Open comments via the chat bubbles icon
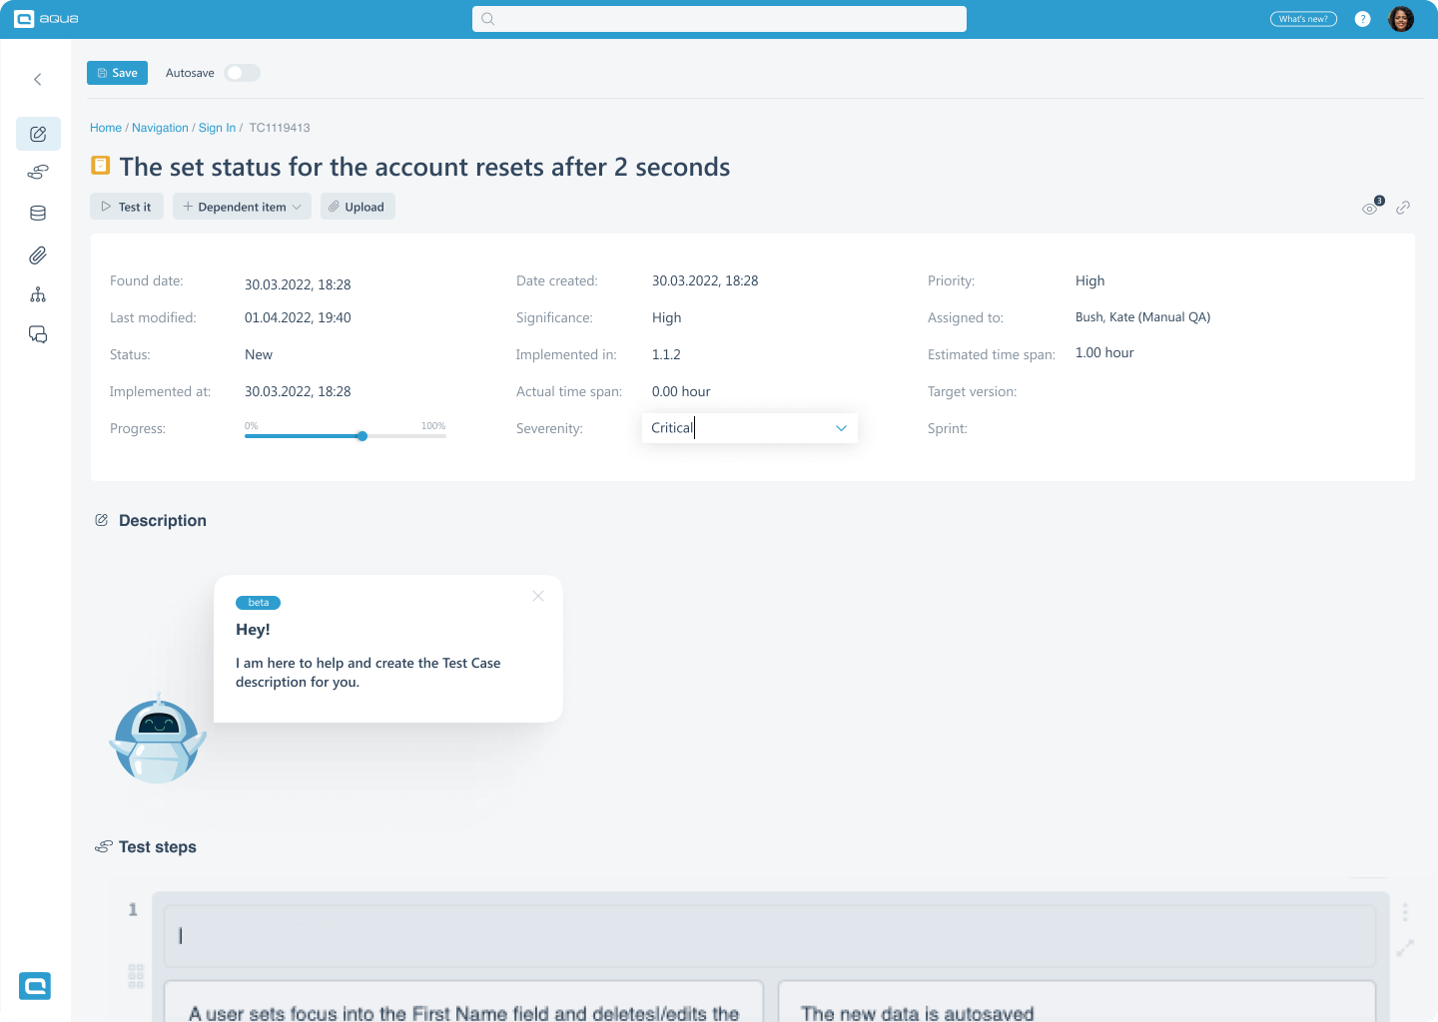1438x1022 pixels. click(38, 334)
